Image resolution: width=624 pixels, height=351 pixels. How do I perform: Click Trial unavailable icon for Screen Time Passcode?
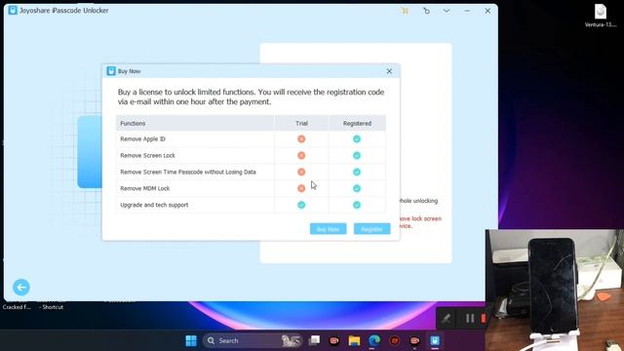[301, 172]
